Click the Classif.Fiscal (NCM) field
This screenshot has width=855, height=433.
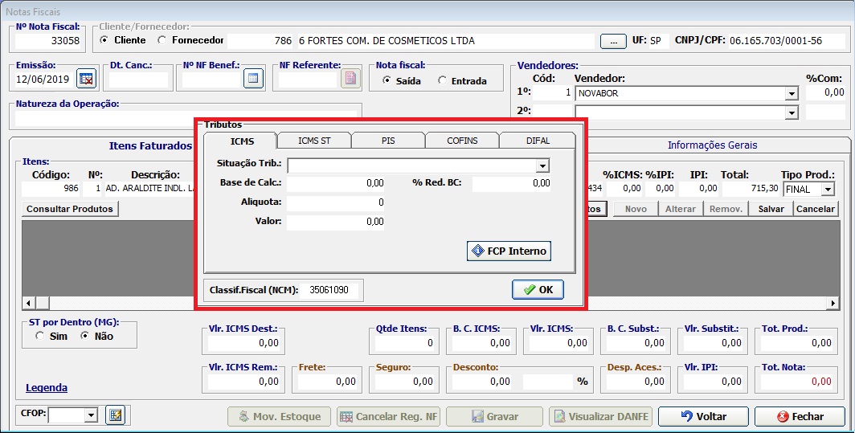330,290
